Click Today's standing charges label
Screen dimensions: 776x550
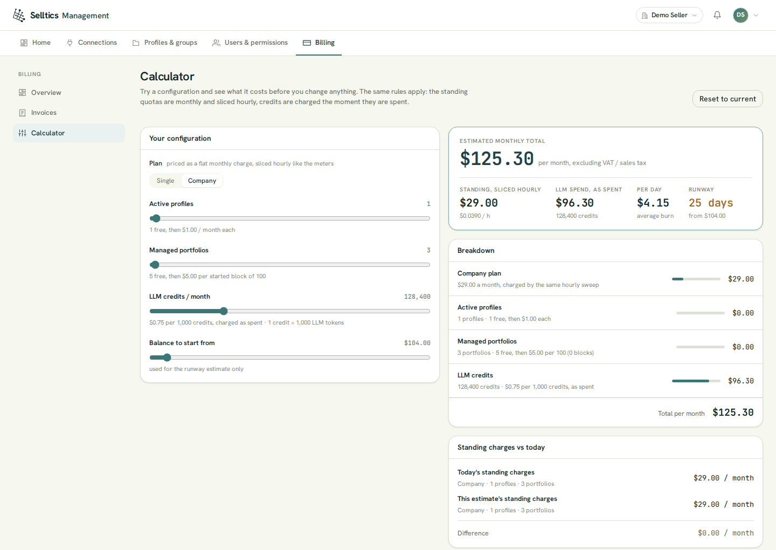pyautogui.click(x=496, y=472)
